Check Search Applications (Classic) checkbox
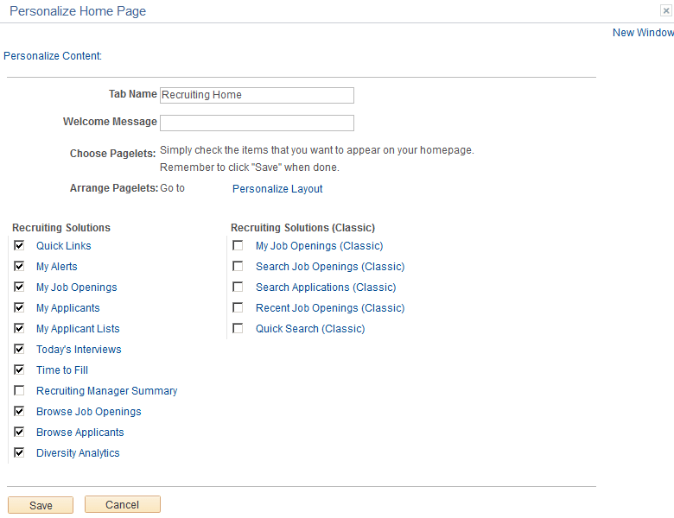This screenshot has height=518, width=674. [238, 287]
